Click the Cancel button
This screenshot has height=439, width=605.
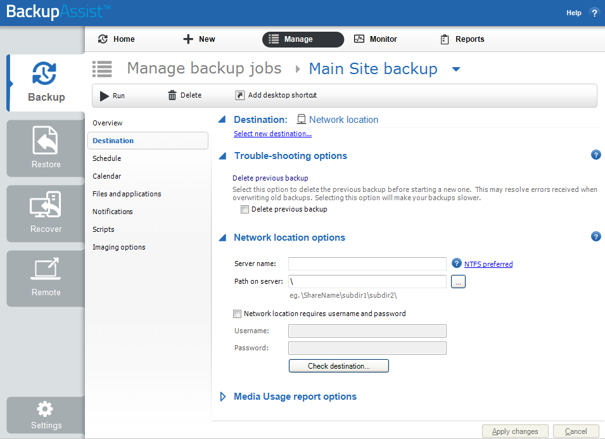(576, 431)
